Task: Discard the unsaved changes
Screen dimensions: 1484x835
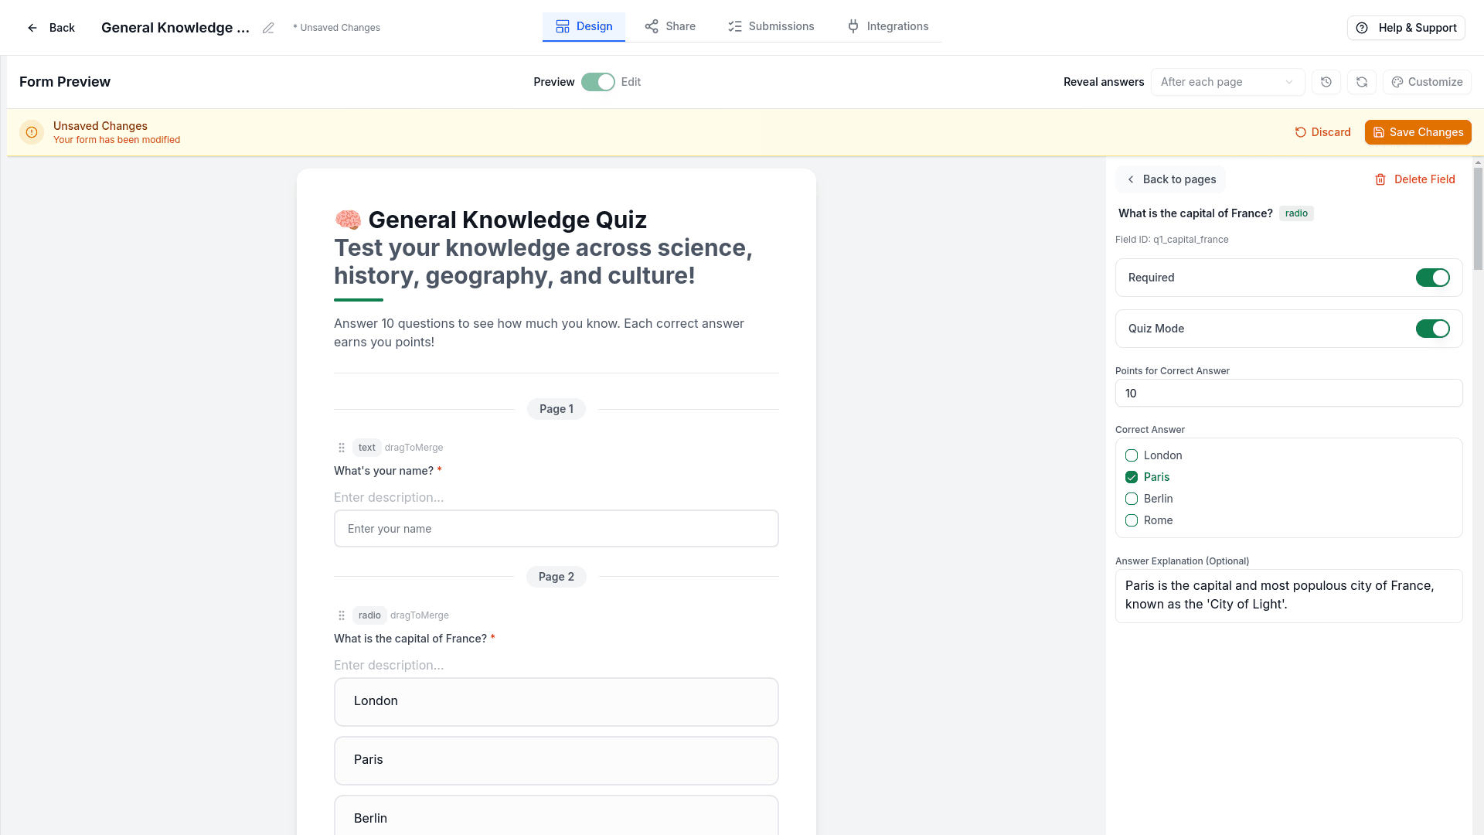Action: tap(1322, 132)
